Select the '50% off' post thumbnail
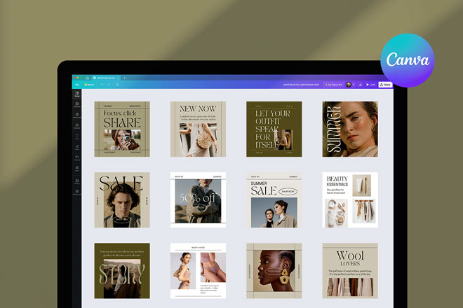Viewport: 463px width, 308px height. [x=198, y=199]
